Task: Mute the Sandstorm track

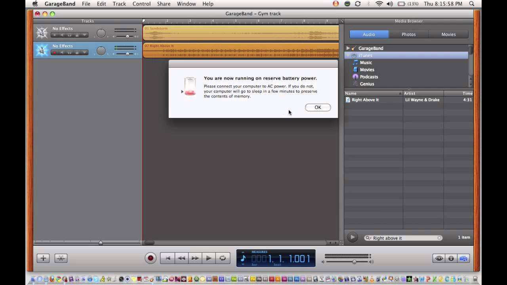Action: (x=62, y=35)
